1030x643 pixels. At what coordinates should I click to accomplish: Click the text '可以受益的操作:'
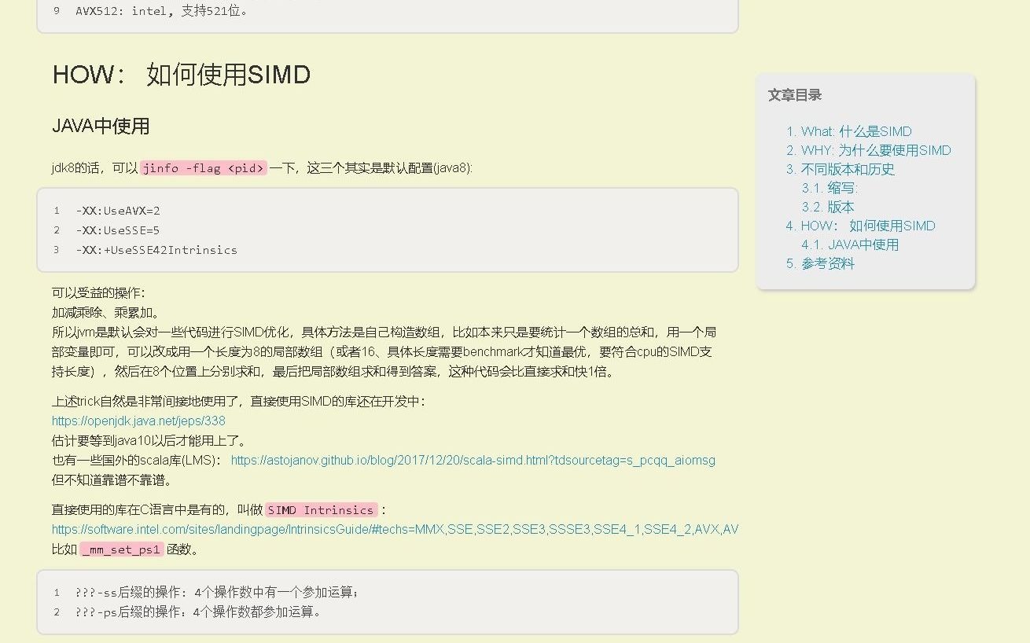tap(98, 292)
